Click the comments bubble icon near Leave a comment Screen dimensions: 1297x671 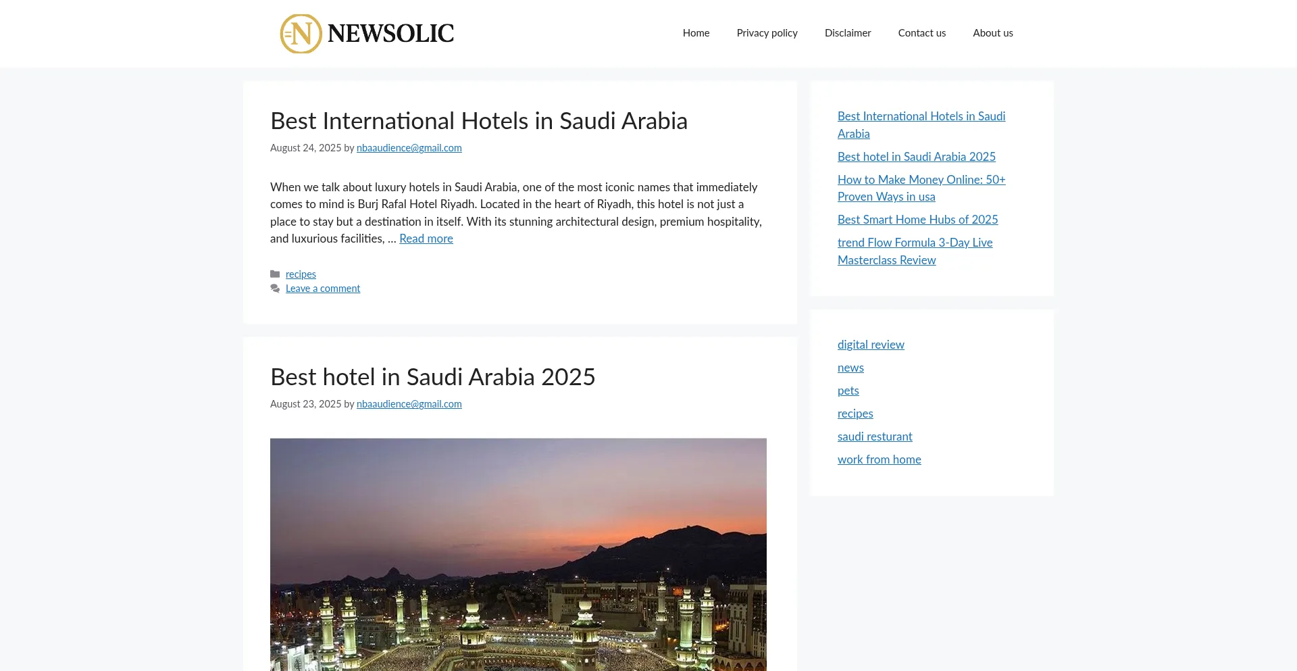[x=275, y=289]
